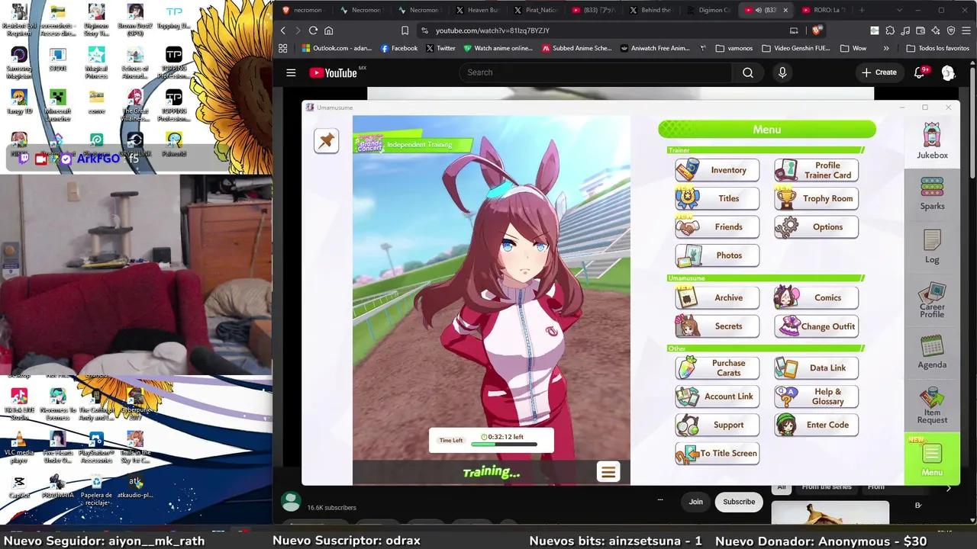Image resolution: width=977 pixels, height=549 pixels.
Task: Open the Archive entry
Action: pyautogui.click(x=717, y=297)
